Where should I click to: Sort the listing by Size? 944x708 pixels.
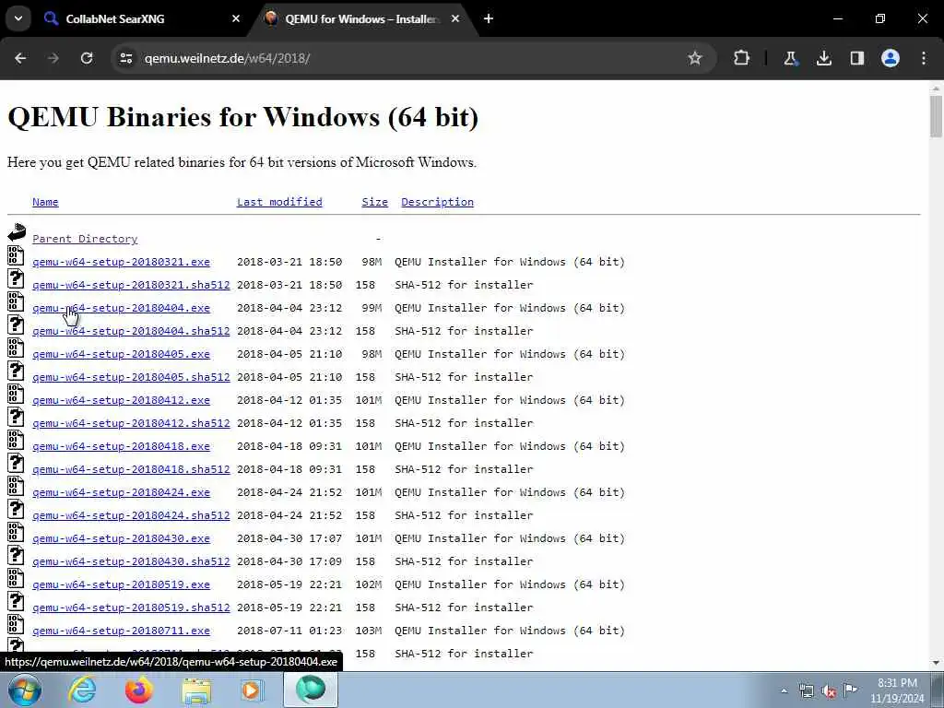[x=374, y=202]
